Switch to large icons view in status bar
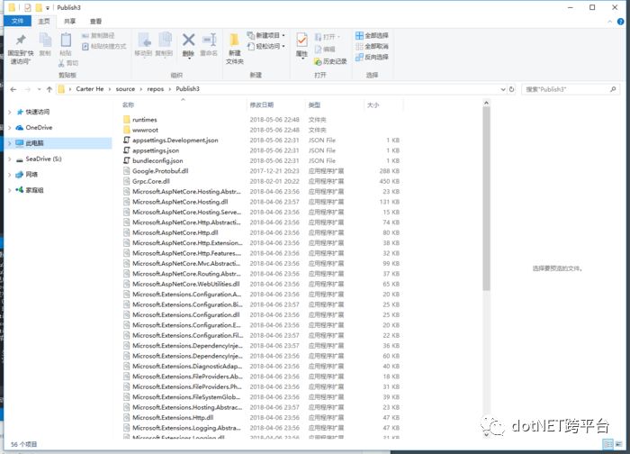630x454 pixels. pyautogui.click(x=618, y=444)
